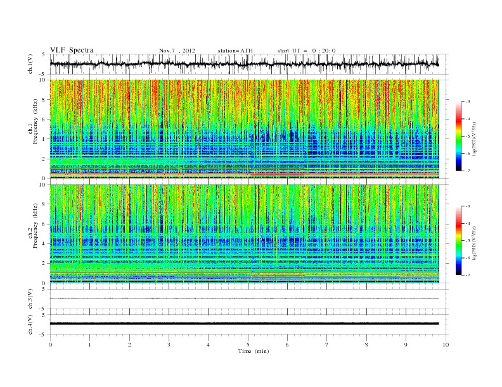Click the time axis tick label "8"
502x387 pixels.
coord(366,345)
